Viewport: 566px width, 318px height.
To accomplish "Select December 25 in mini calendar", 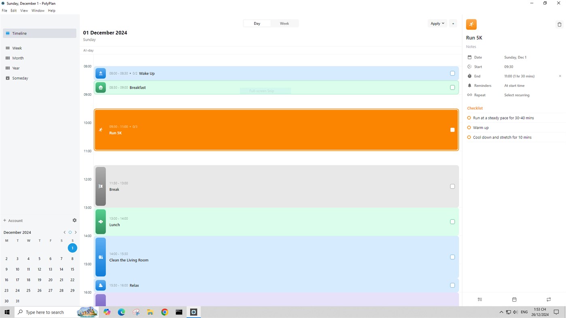I will 28,290.
